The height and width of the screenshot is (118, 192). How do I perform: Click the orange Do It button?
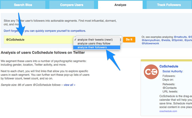point(129,40)
